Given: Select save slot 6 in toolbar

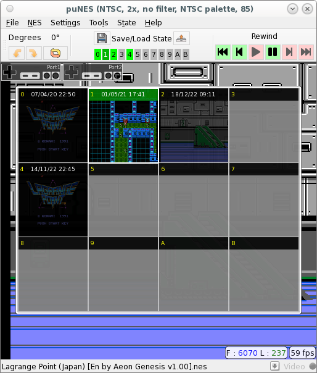Looking at the screenshot, I should (x=146, y=54).
